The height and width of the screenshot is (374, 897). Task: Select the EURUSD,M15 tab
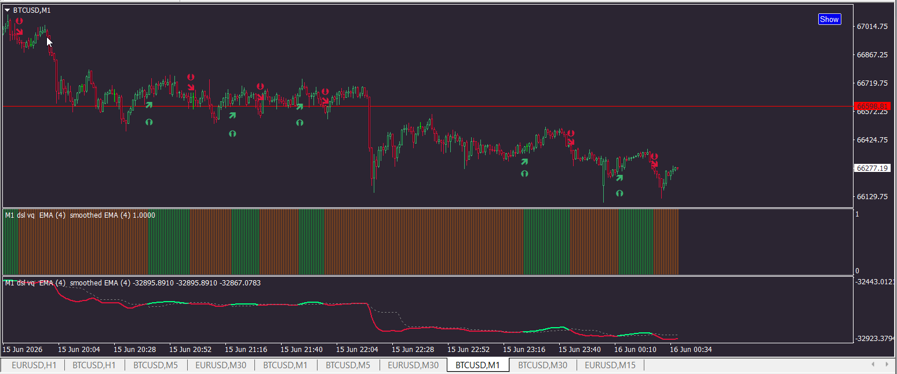tap(610, 365)
